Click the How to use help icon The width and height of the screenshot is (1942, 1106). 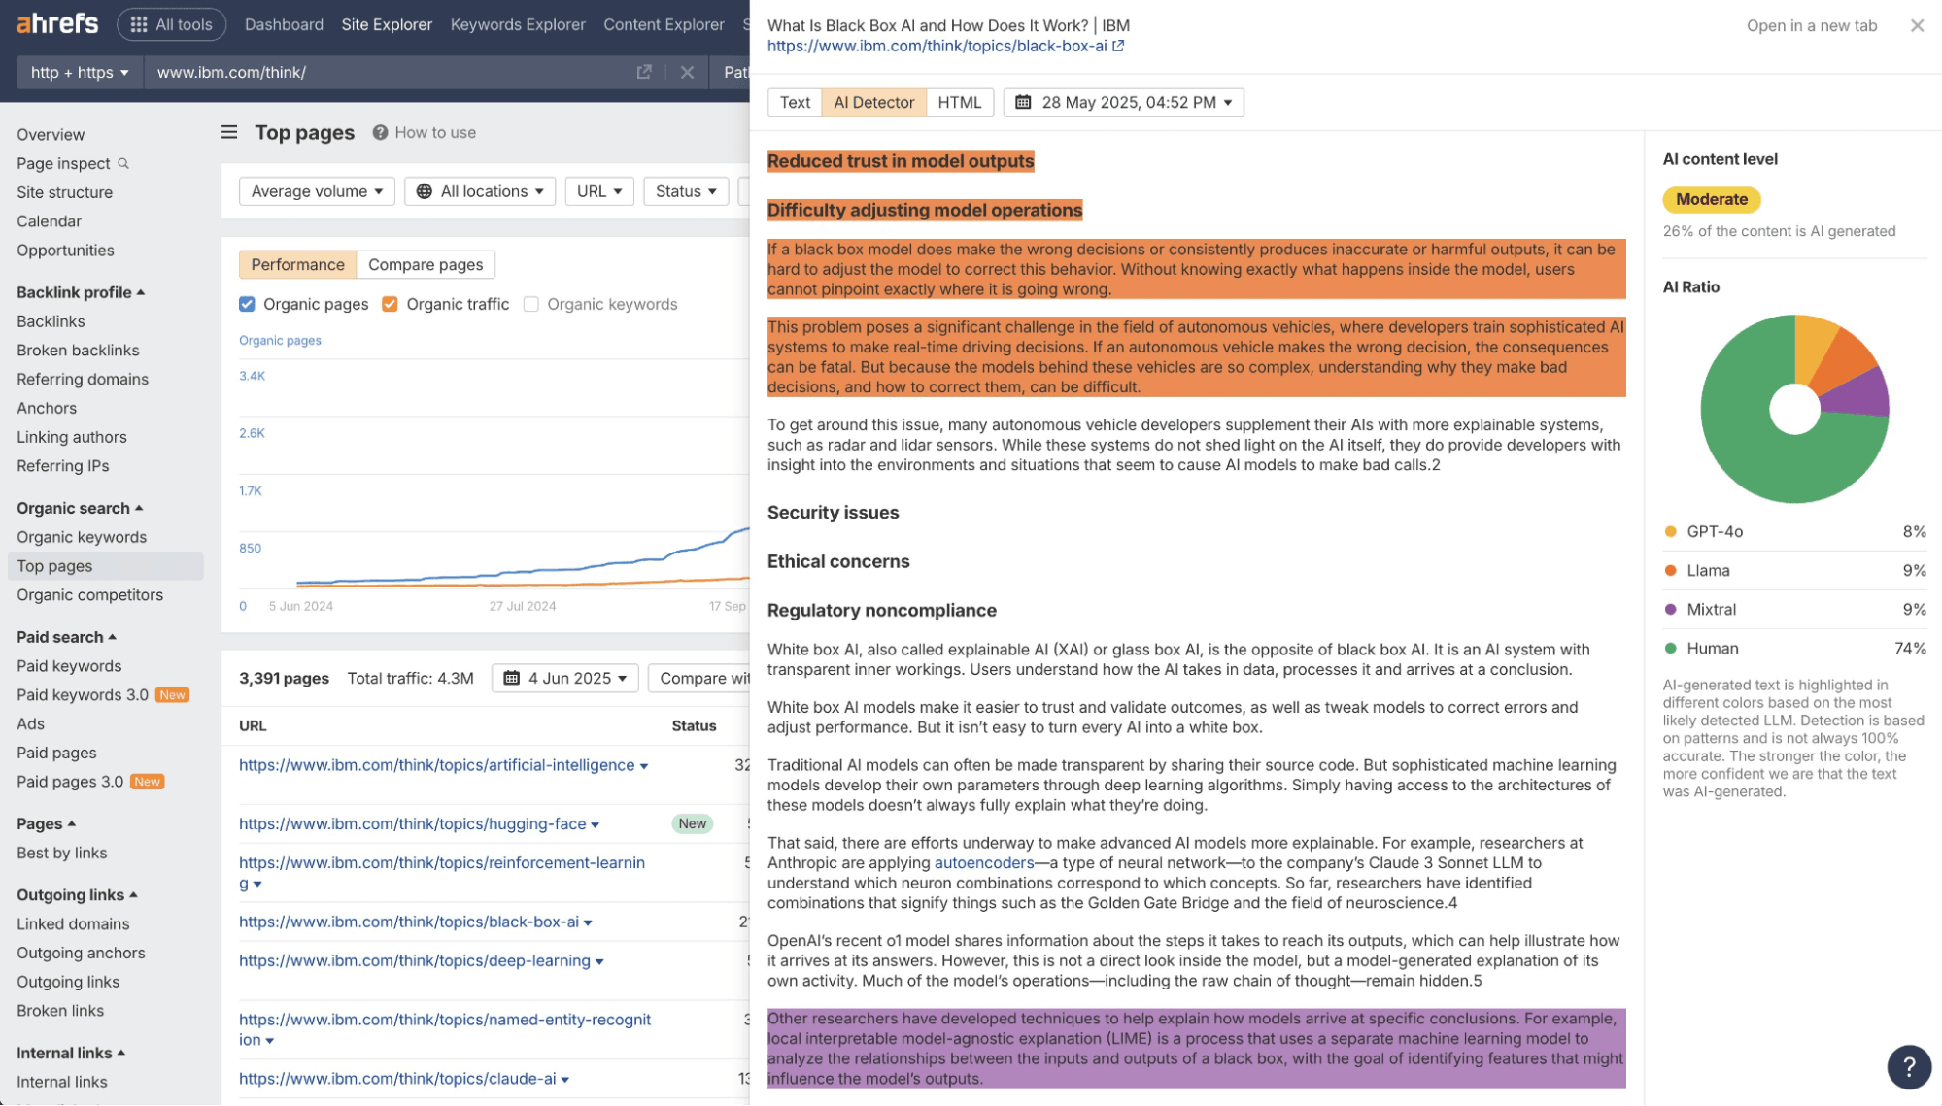pyautogui.click(x=380, y=133)
